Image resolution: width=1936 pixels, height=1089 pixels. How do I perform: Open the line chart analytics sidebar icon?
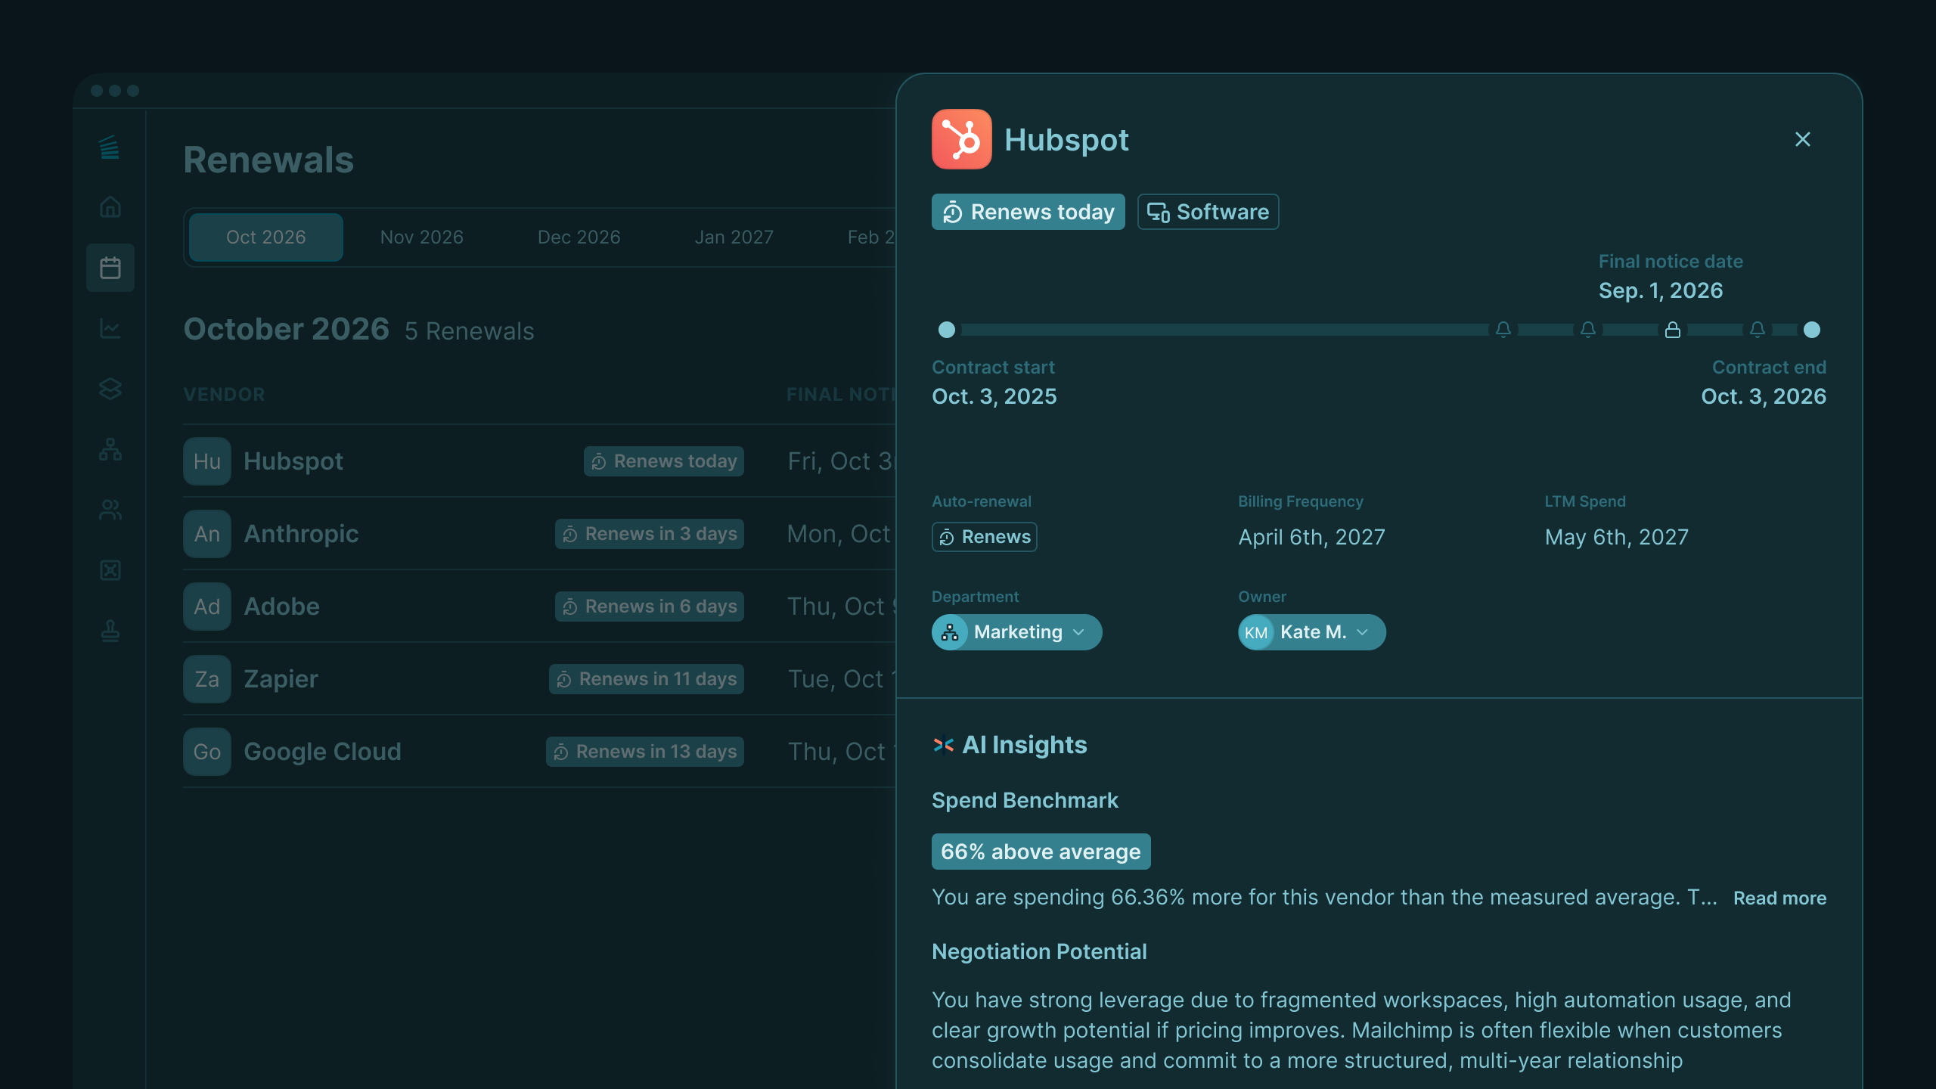pos(110,328)
